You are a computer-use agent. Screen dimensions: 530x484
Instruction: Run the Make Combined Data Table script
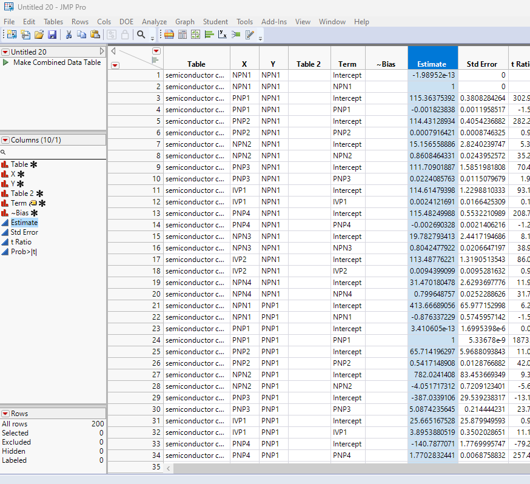(x=5, y=62)
